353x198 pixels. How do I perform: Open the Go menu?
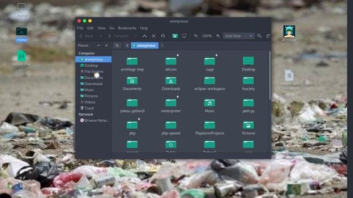click(x=112, y=28)
